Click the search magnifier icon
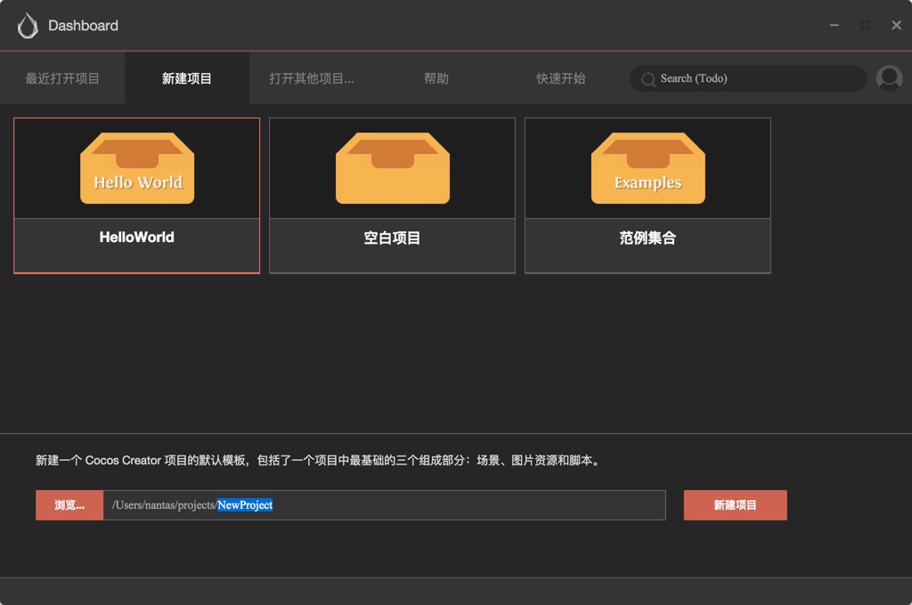 point(647,78)
